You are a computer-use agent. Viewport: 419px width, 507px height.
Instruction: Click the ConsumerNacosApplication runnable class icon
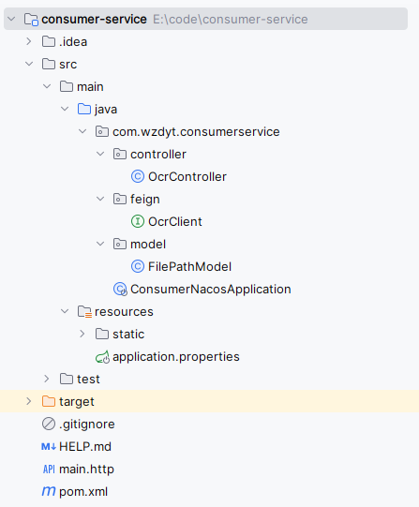[120, 289]
